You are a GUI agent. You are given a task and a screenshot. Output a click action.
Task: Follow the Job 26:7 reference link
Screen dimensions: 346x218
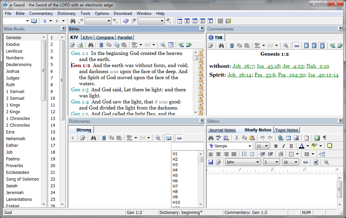[243, 66]
